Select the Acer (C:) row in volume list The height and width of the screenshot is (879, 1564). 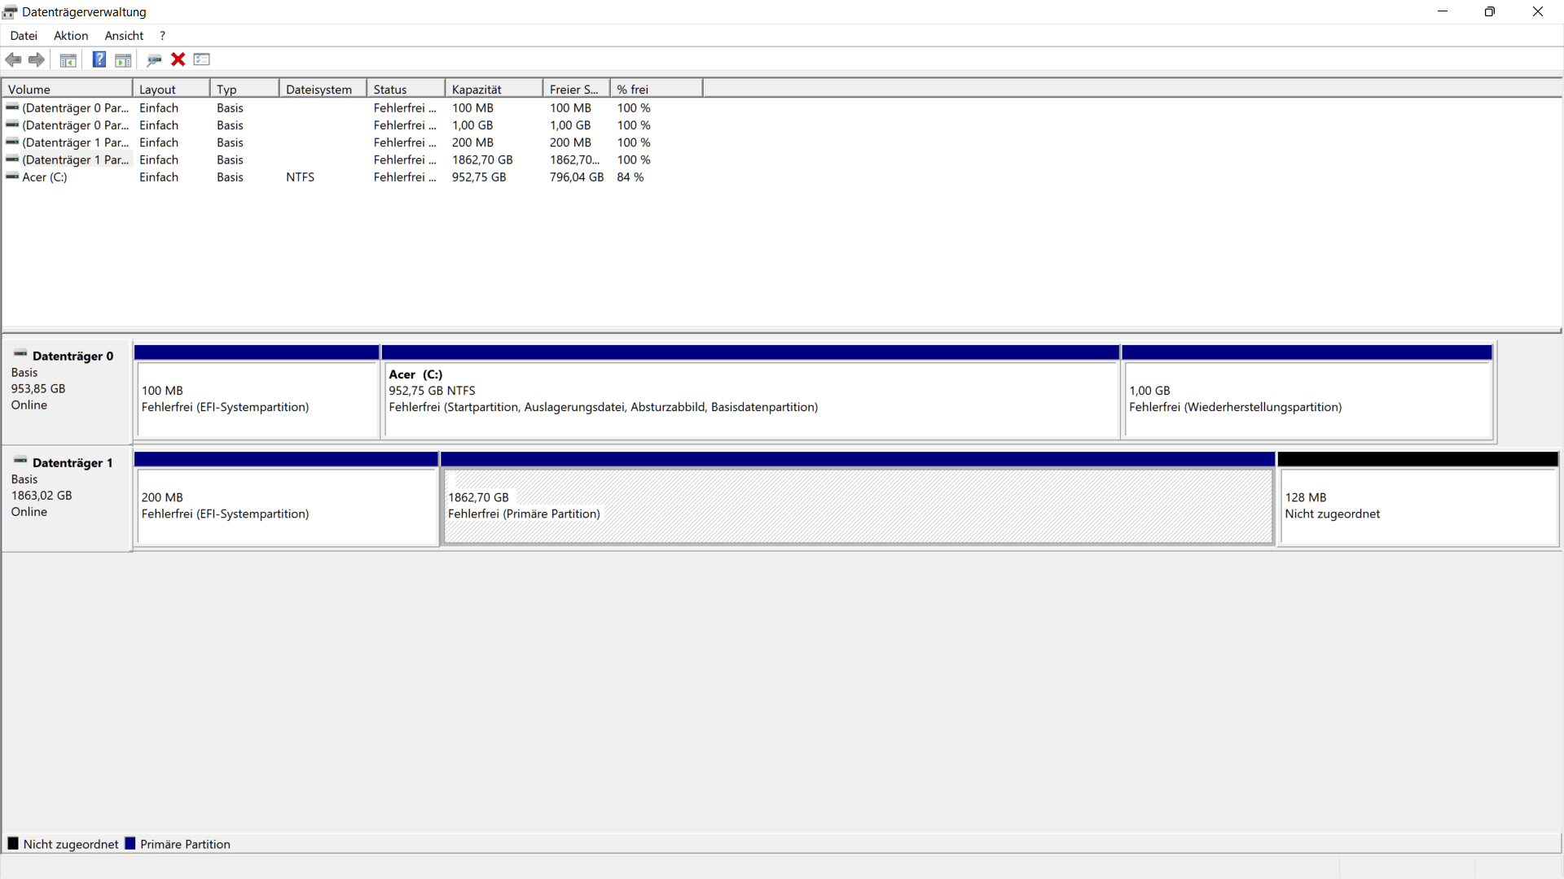tap(45, 177)
